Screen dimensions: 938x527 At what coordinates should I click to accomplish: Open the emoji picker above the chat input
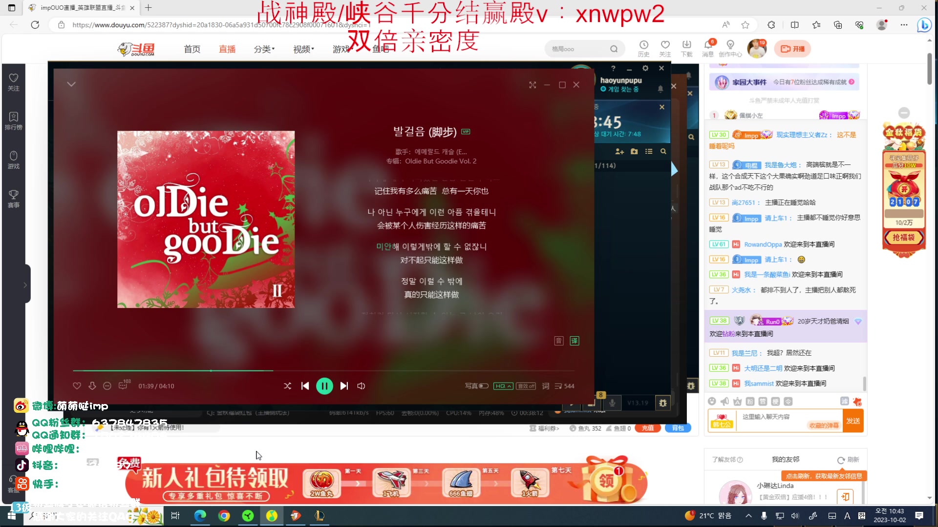pyautogui.click(x=712, y=401)
